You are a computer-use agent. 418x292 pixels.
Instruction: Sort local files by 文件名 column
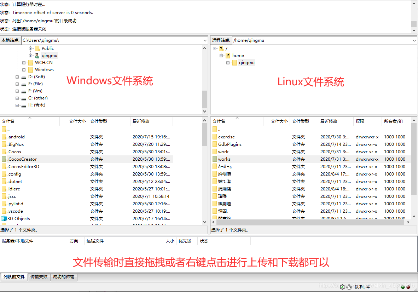point(30,121)
